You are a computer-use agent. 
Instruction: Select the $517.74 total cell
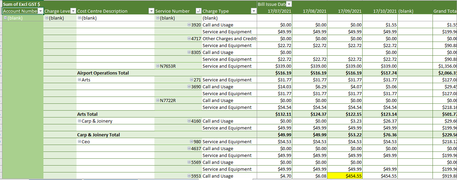380,73
